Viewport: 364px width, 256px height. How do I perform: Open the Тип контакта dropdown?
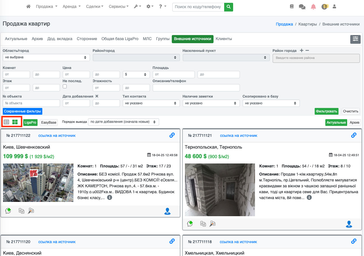coord(151,103)
